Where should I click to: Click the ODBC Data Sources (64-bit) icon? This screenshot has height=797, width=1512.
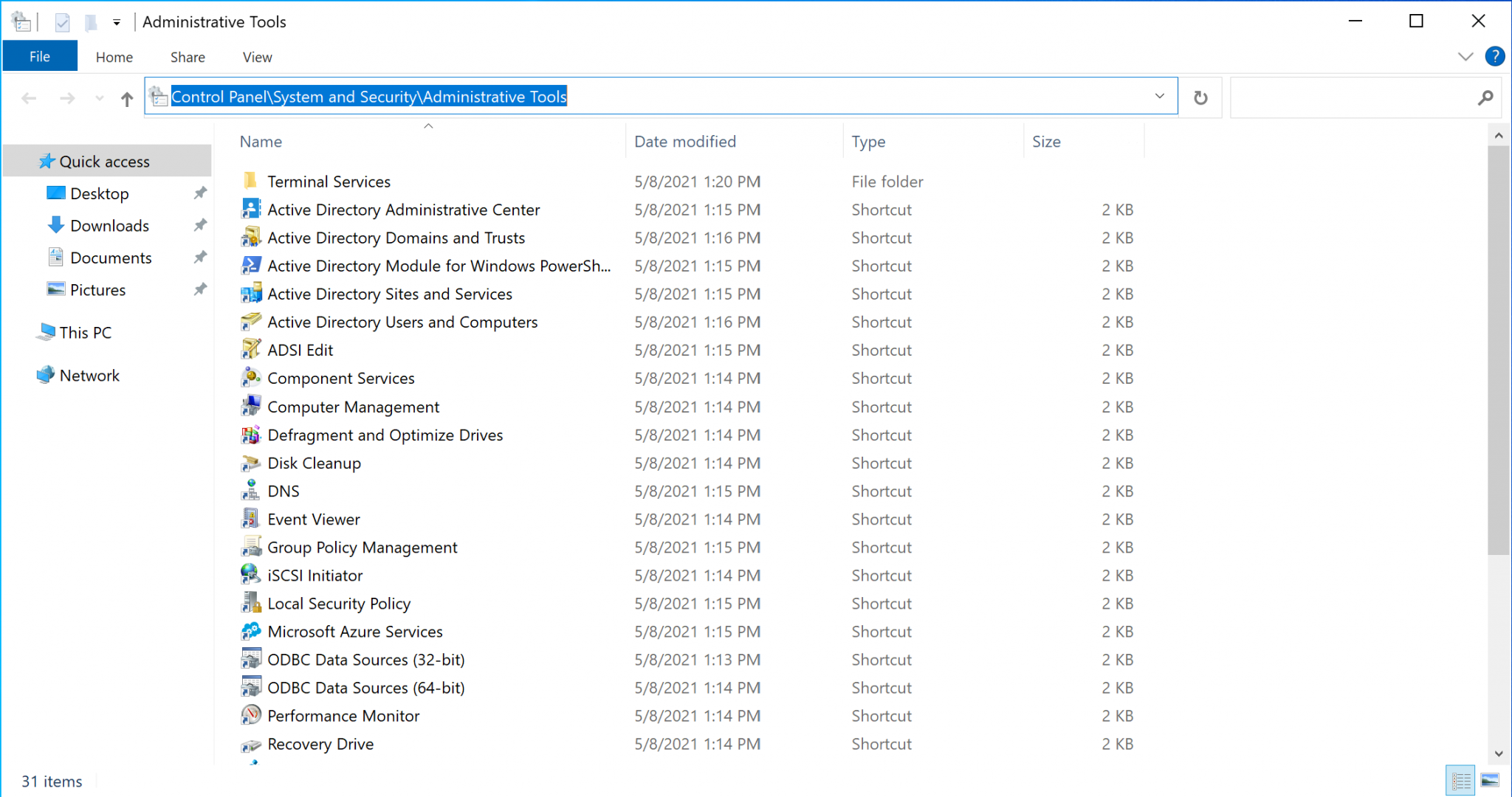click(250, 686)
